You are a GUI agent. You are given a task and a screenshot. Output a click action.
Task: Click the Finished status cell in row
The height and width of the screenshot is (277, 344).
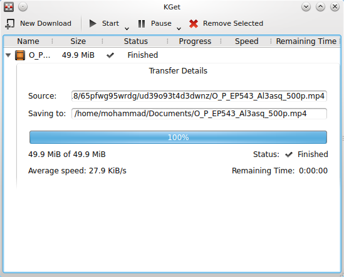(143, 55)
